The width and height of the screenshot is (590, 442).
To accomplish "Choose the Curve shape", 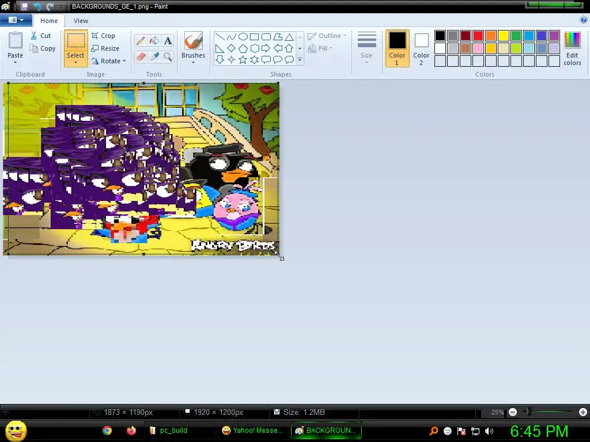I will (232, 36).
